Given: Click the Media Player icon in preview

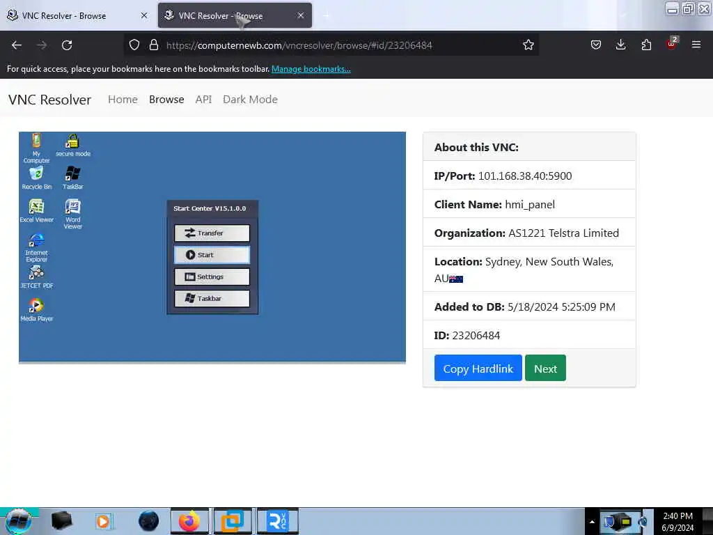Looking at the screenshot, I should [36, 310].
